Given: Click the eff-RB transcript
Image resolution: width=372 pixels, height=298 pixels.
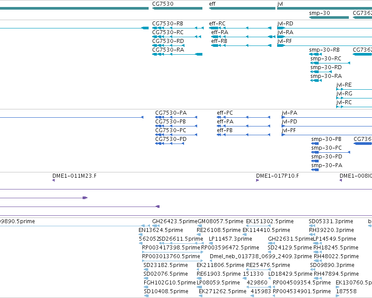Looking at the screenshot, I should tap(241, 46).
